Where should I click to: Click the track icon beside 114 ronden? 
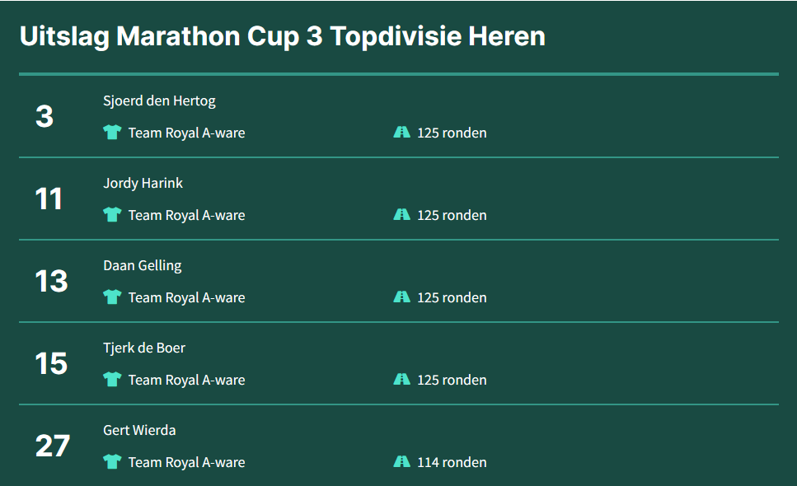[x=401, y=461]
